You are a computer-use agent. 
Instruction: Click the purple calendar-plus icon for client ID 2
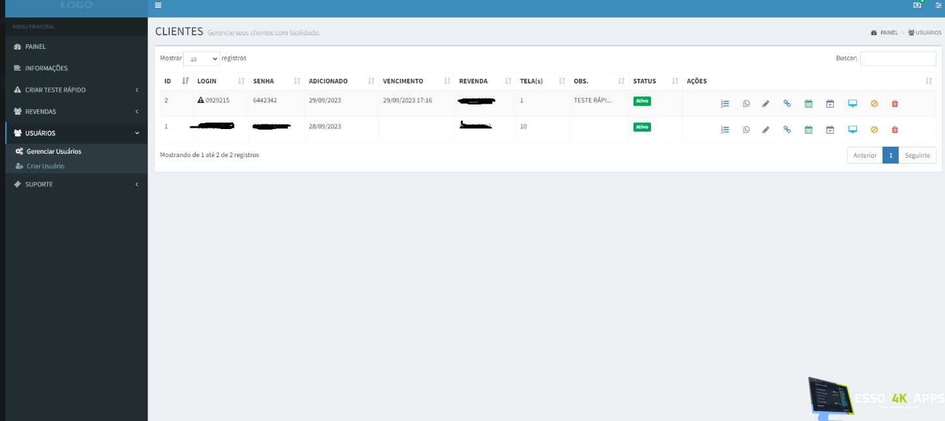pos(830,104)
